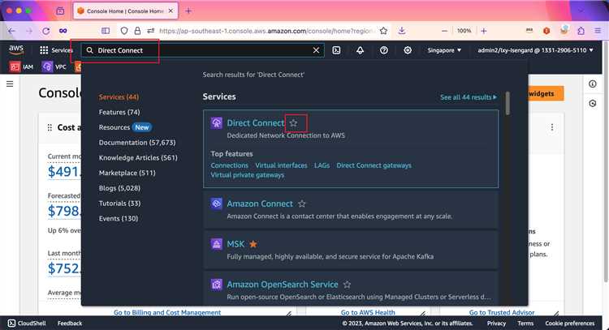The width and height of the screenshot is (609, 330).
Task: Clear the search box text
Action: pos(316,50)
